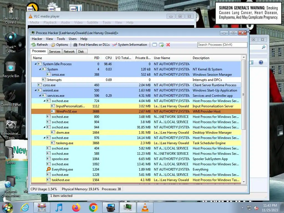Click the find window and thread icon
Viewport: 284px width, 213px height.
point(161,45)
